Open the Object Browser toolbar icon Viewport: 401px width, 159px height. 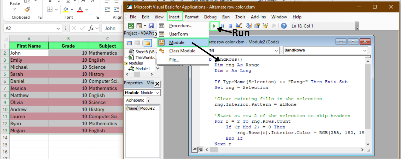[265, 26]
